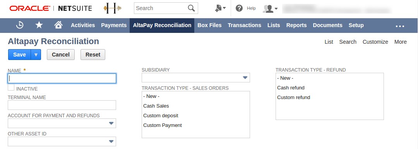This screenshot has width=418, height=149.
Task: Open the Activities menu
Action: [83, 25]
